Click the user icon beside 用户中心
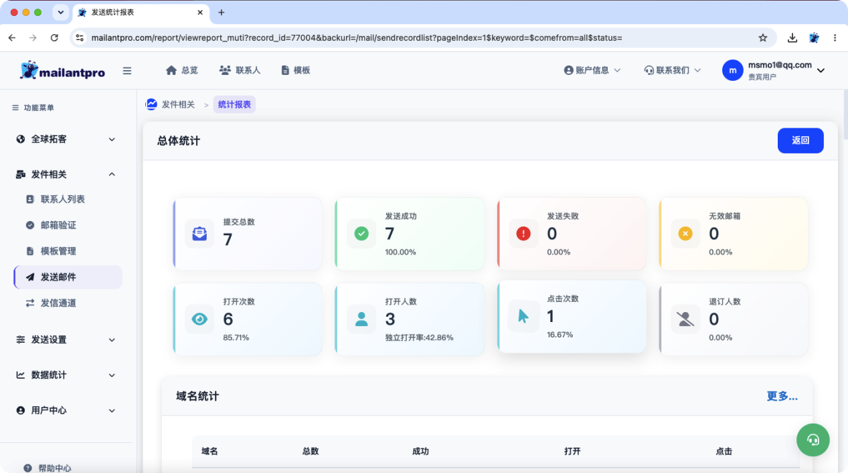The width and height of the screenshot is (848, 473). point(21,410)
